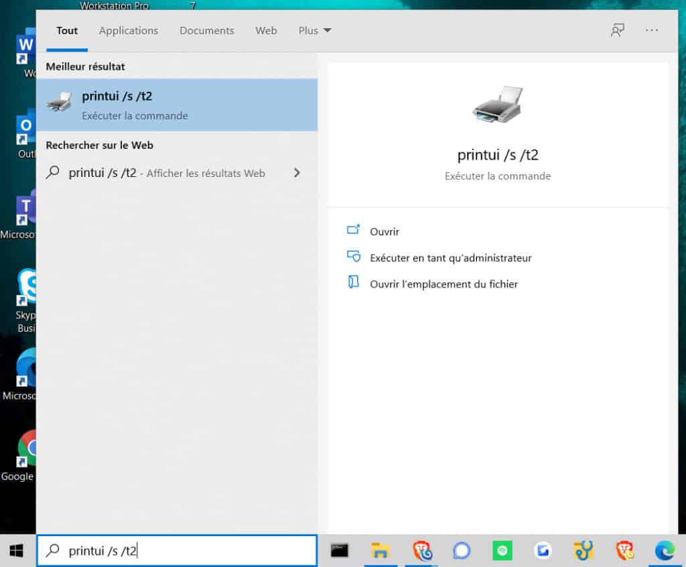The height and width of the screenshot is (567, 686).
Task: Launch the second Brave icon in taskbar
Action: 625,550
